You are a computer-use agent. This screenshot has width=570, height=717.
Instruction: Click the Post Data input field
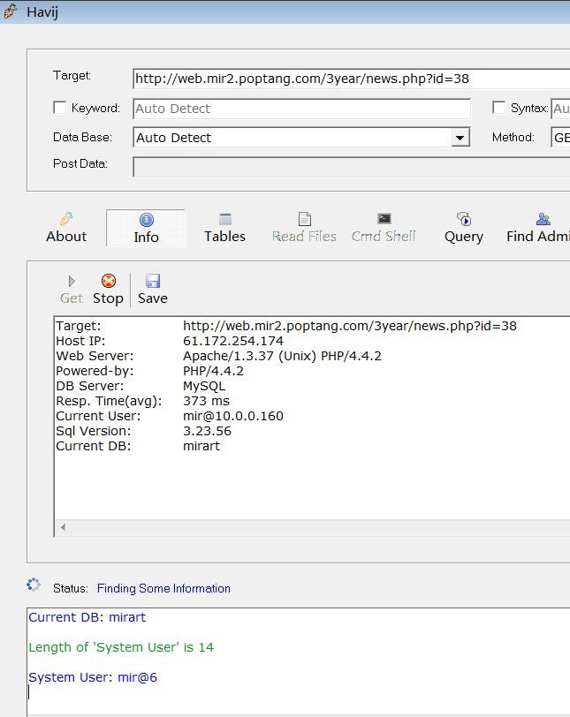pos(352,167)
